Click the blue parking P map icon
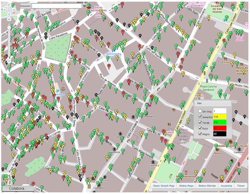The image size is (250, 194). tap(57, 91)
